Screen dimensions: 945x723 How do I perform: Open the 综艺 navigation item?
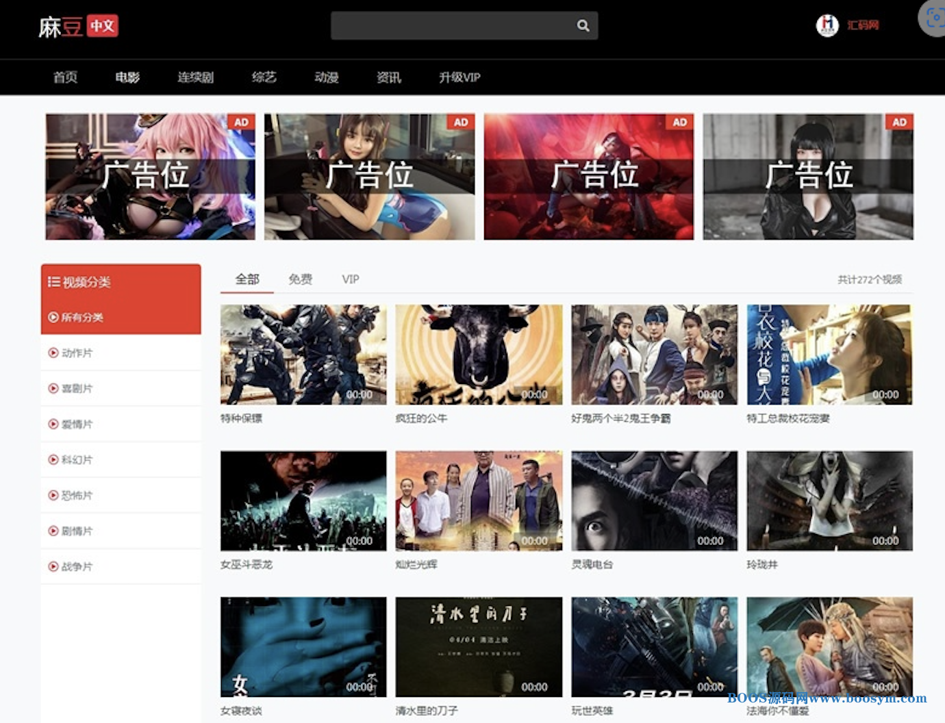[x=264, y=77]
